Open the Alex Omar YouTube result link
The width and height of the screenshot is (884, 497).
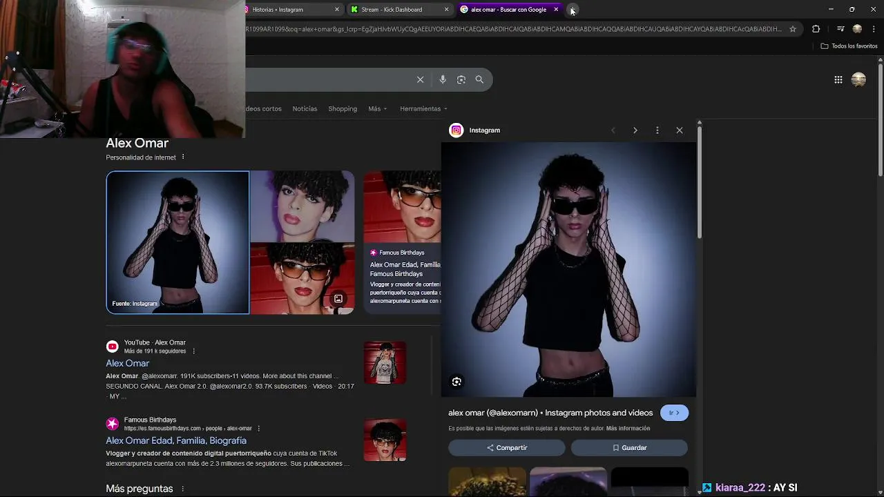[127, 363]
